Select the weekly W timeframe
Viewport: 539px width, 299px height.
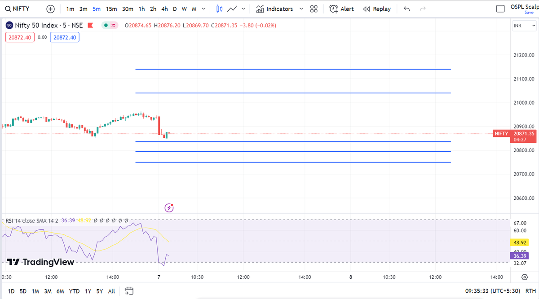coord(184,9)
